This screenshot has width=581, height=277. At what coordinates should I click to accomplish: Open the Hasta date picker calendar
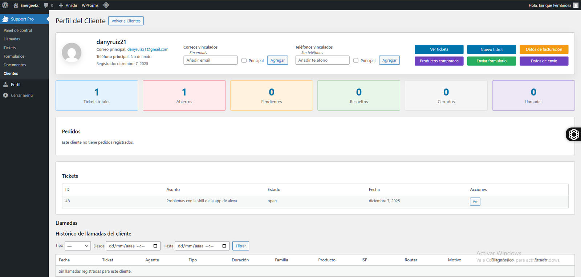coord(224,246)
